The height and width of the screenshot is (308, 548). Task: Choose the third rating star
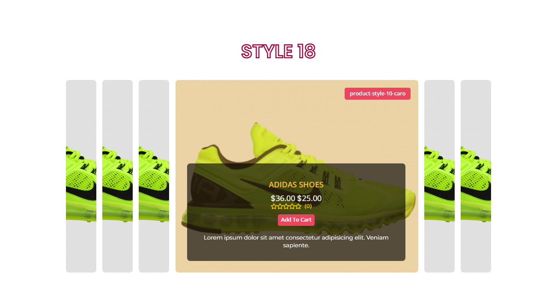click(x=286, y=206)
